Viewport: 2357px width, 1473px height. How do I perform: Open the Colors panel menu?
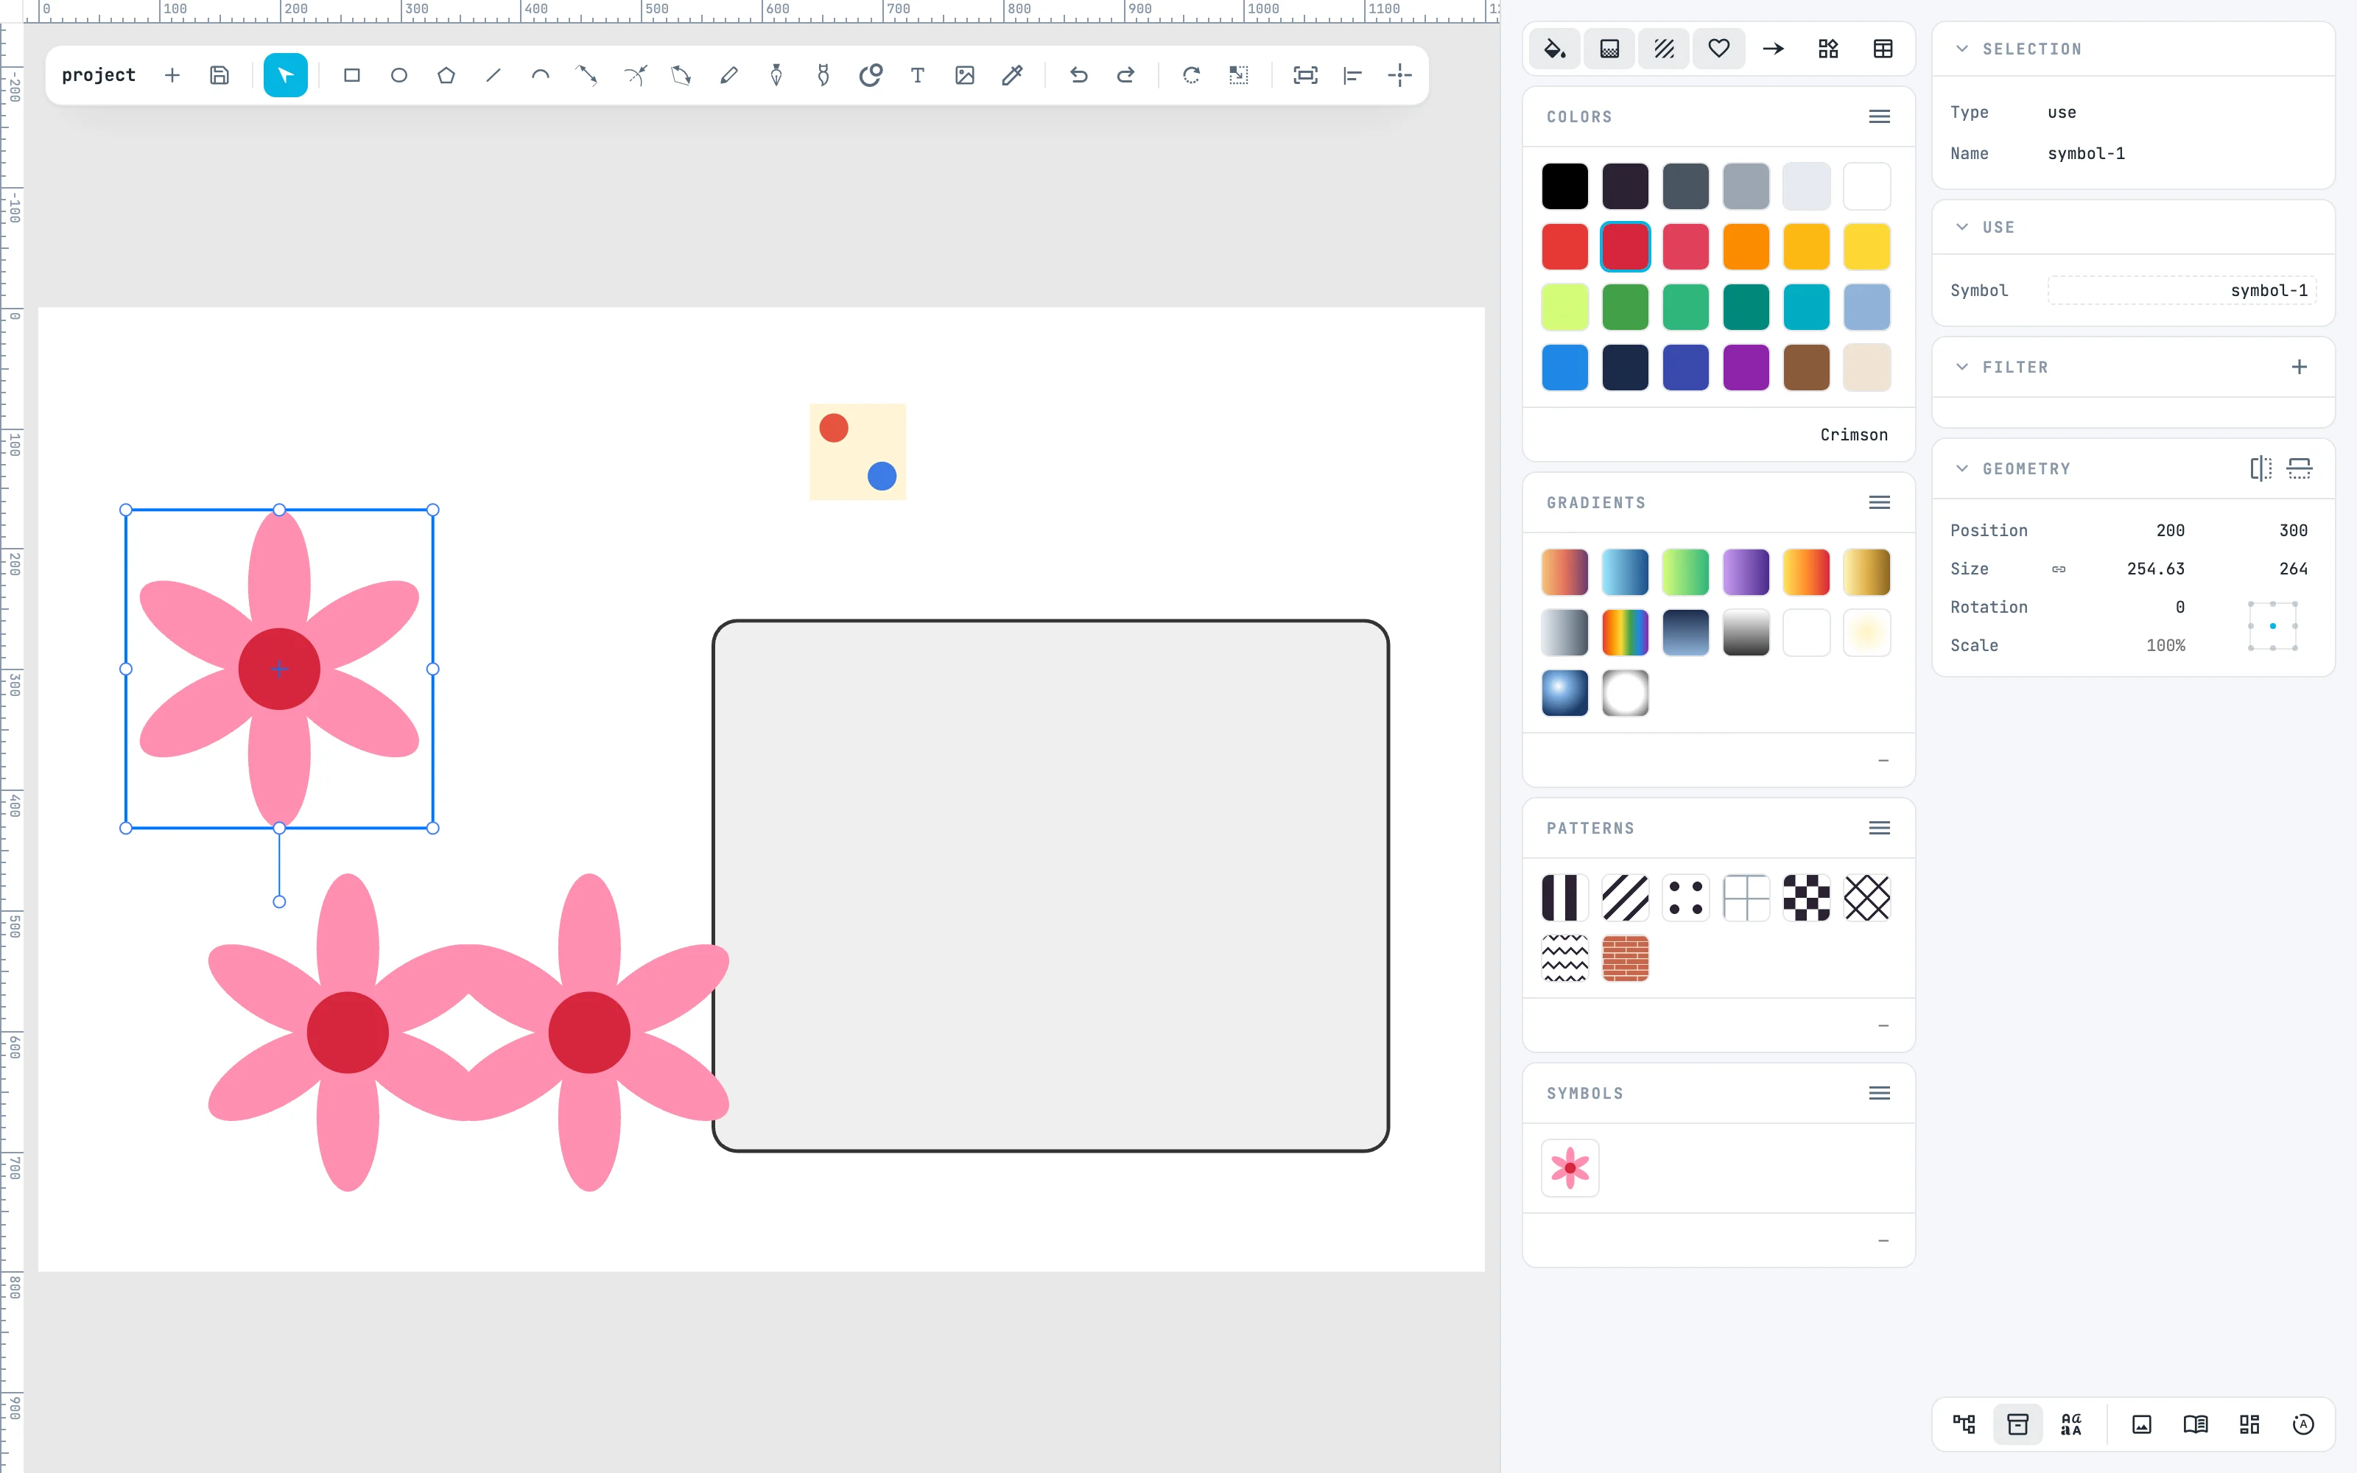(1880, 117)
